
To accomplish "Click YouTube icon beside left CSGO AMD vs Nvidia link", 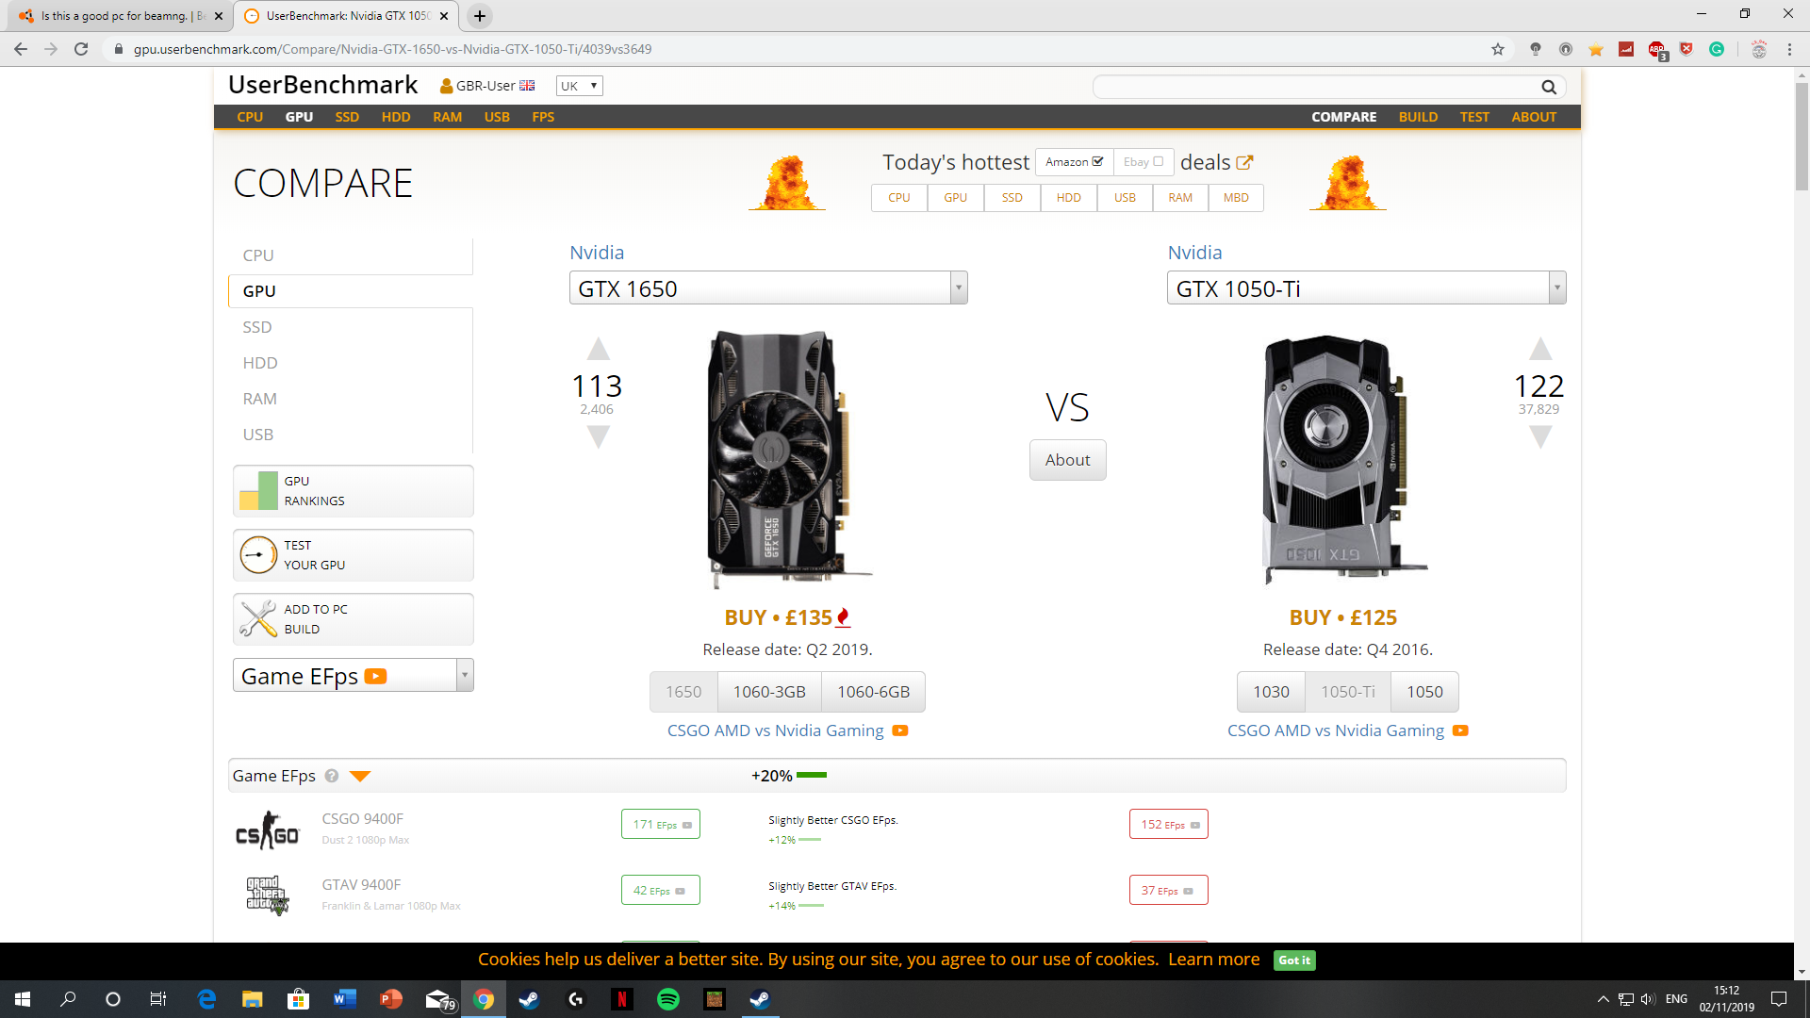I will coord(900,731).
